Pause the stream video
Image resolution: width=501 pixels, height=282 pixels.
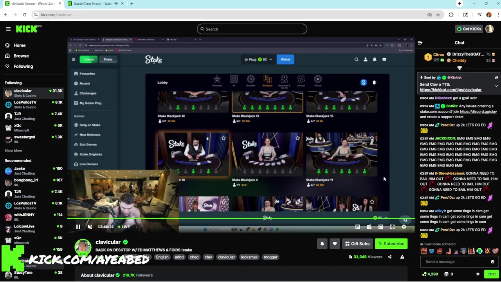[x=78, y=227]
